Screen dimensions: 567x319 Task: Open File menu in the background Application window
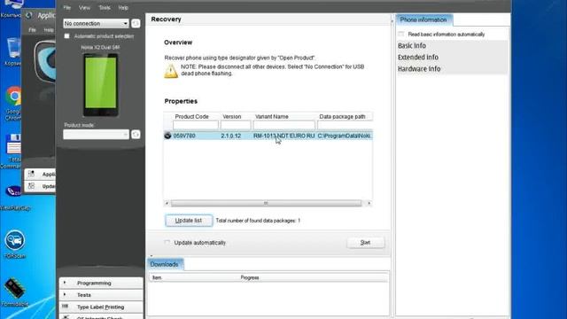tap(32, 30)
